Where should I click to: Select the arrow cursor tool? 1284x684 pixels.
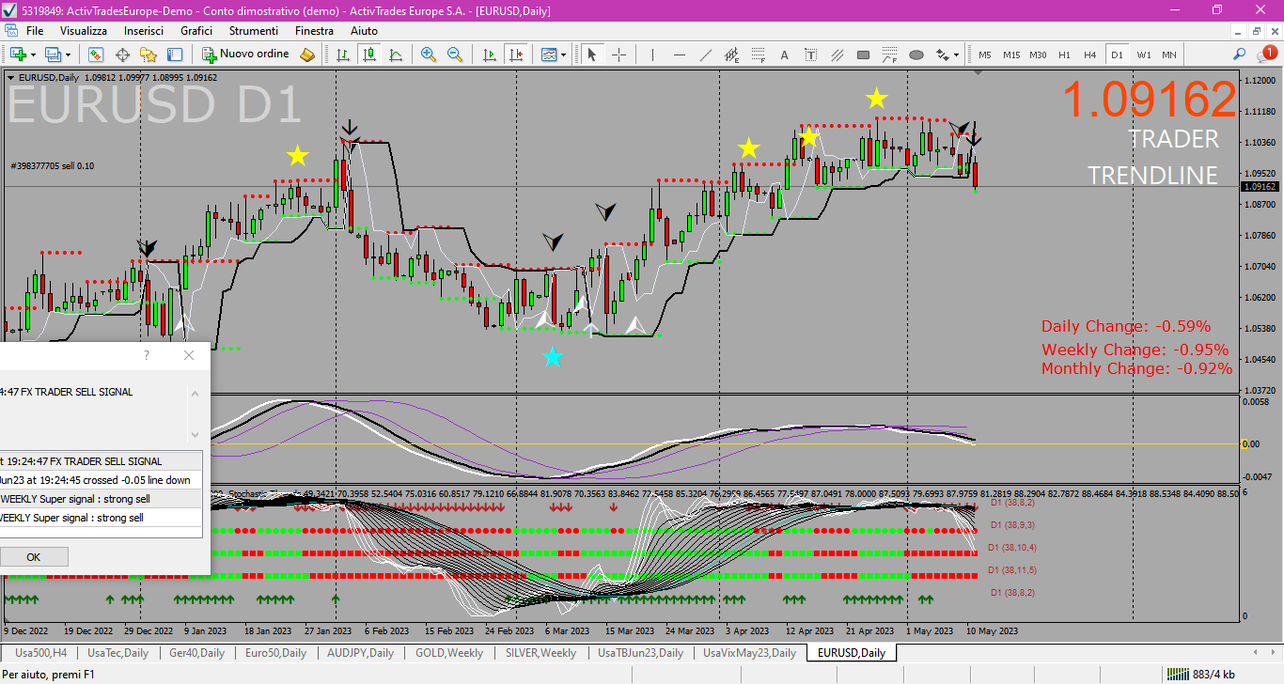tap(592, 54)
